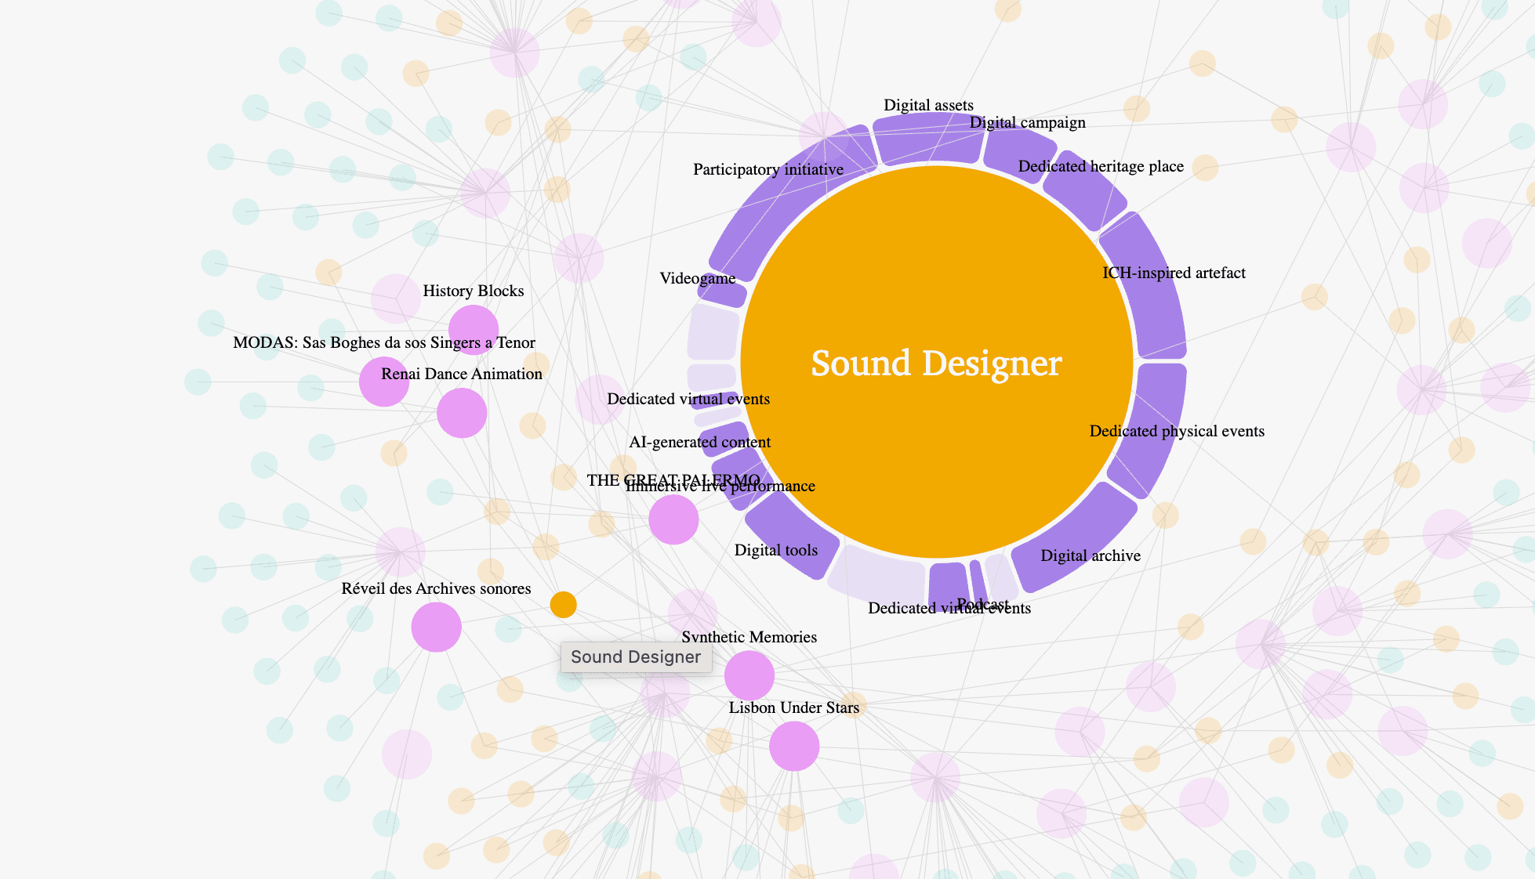Open the Lisbon Under Stars node

[793, 746]
